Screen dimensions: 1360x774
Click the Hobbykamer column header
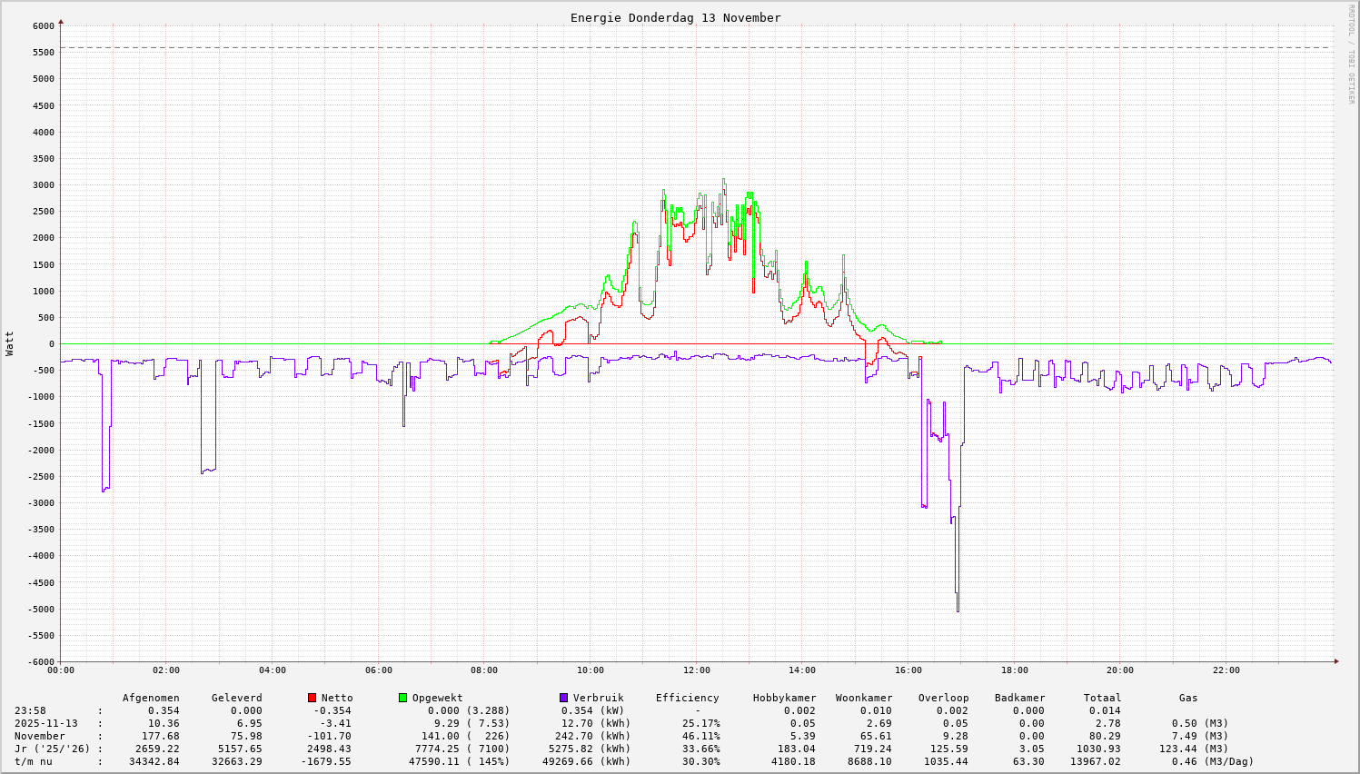point(784,698)
